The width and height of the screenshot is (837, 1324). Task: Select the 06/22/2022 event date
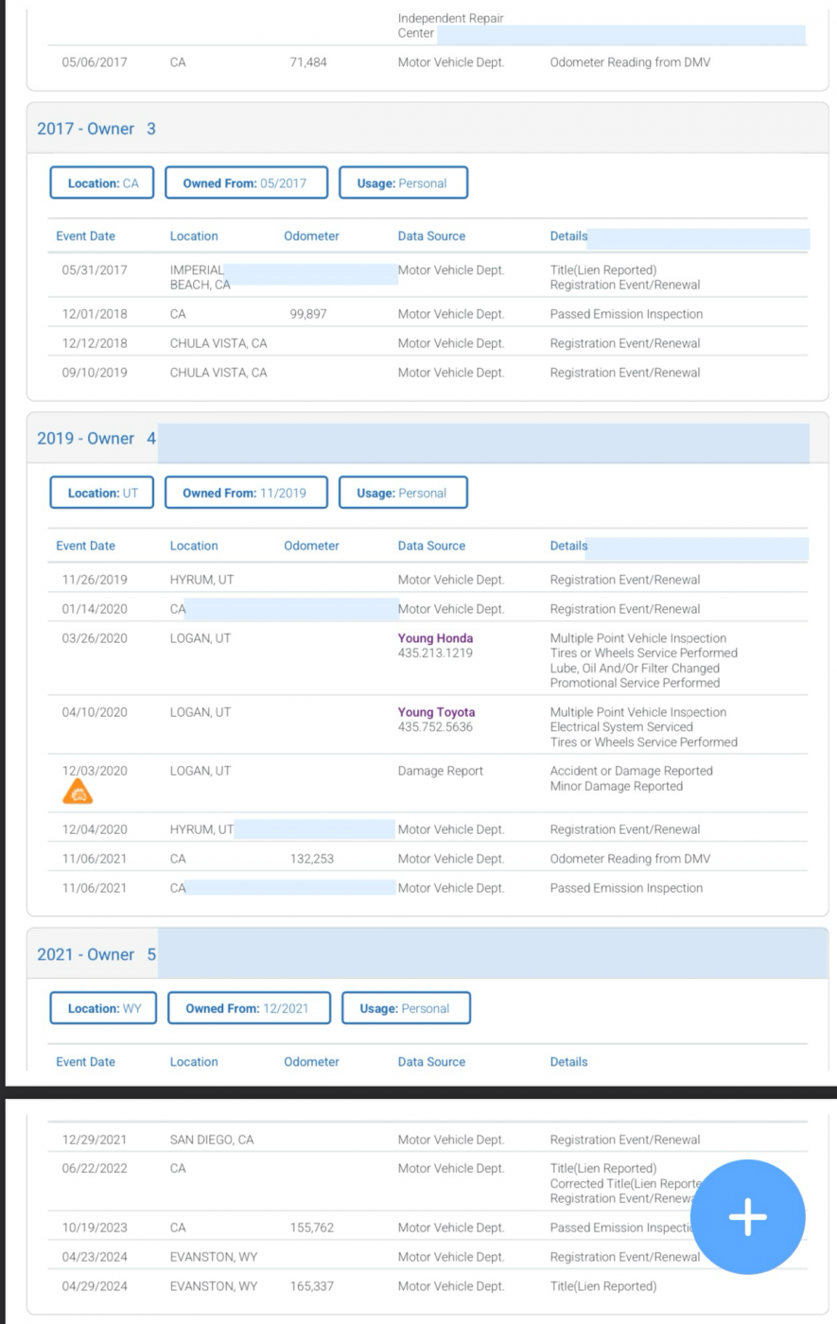95,1168
